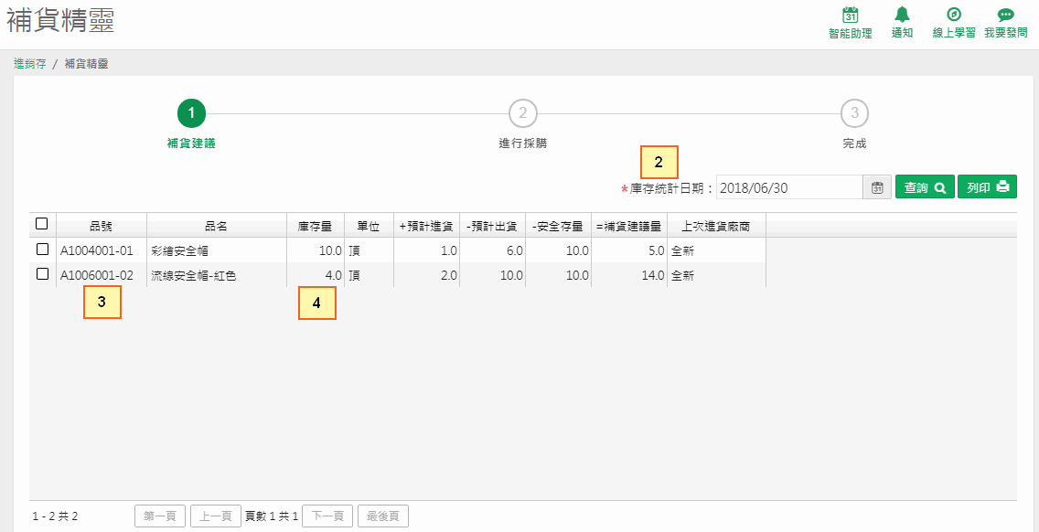This screenshot has width=1039, height=532.
Task: Click suggested quantity 14.0
Action: point(653,276)
